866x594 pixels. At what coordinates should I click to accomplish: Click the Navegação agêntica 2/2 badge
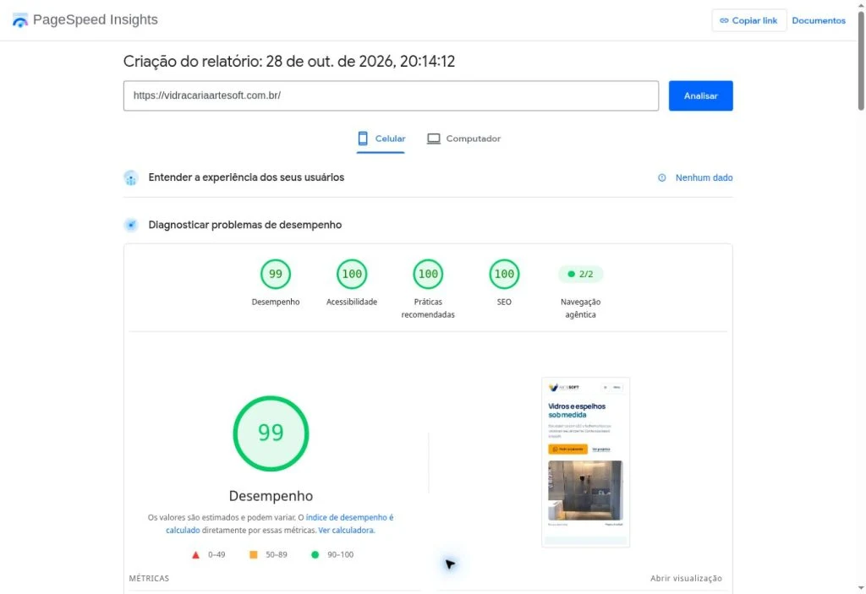click(580, 274)
